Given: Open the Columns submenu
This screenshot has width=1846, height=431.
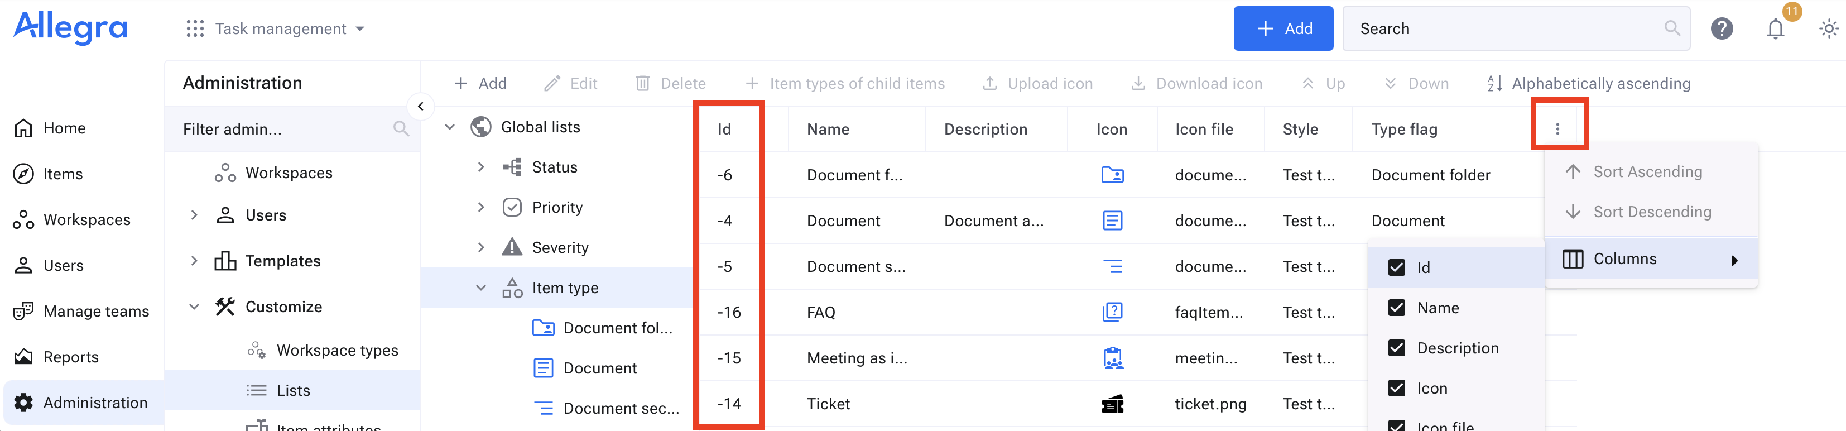Looking at the screenshot, I should [1650, 259].
